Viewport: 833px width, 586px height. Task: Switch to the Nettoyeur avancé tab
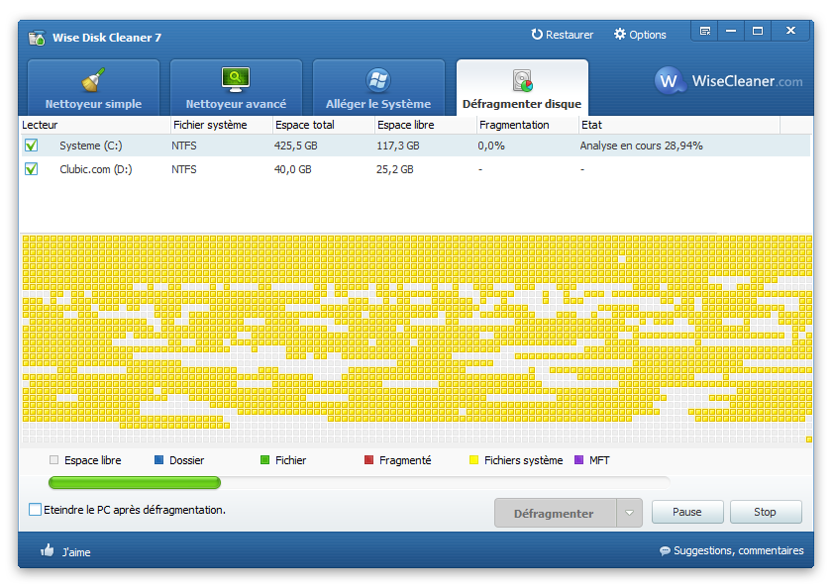[x=236, y=103]
